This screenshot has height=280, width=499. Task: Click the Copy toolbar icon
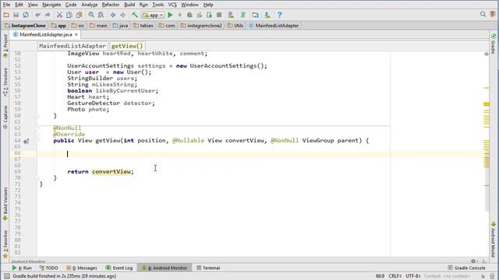click(x=69, y=15)
